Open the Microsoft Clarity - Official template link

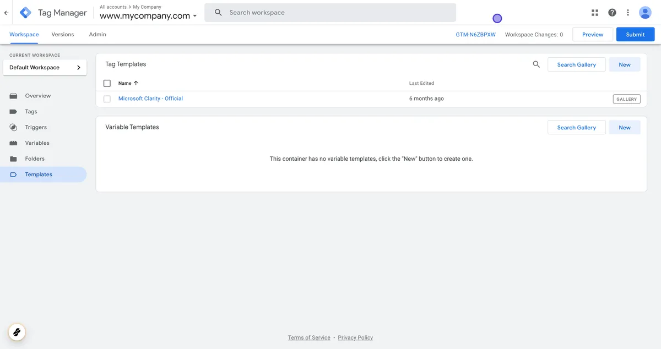150,99
